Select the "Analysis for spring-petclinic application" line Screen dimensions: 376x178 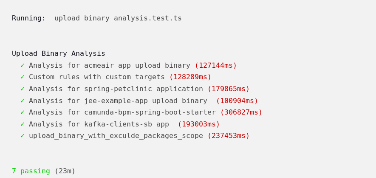[116, 89]
